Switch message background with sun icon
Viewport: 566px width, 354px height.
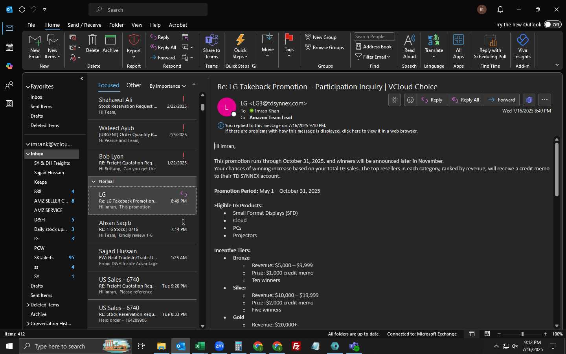(x=395, y=100)
